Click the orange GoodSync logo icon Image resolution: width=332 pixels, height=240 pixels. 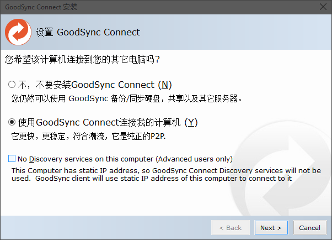point(18,32)
